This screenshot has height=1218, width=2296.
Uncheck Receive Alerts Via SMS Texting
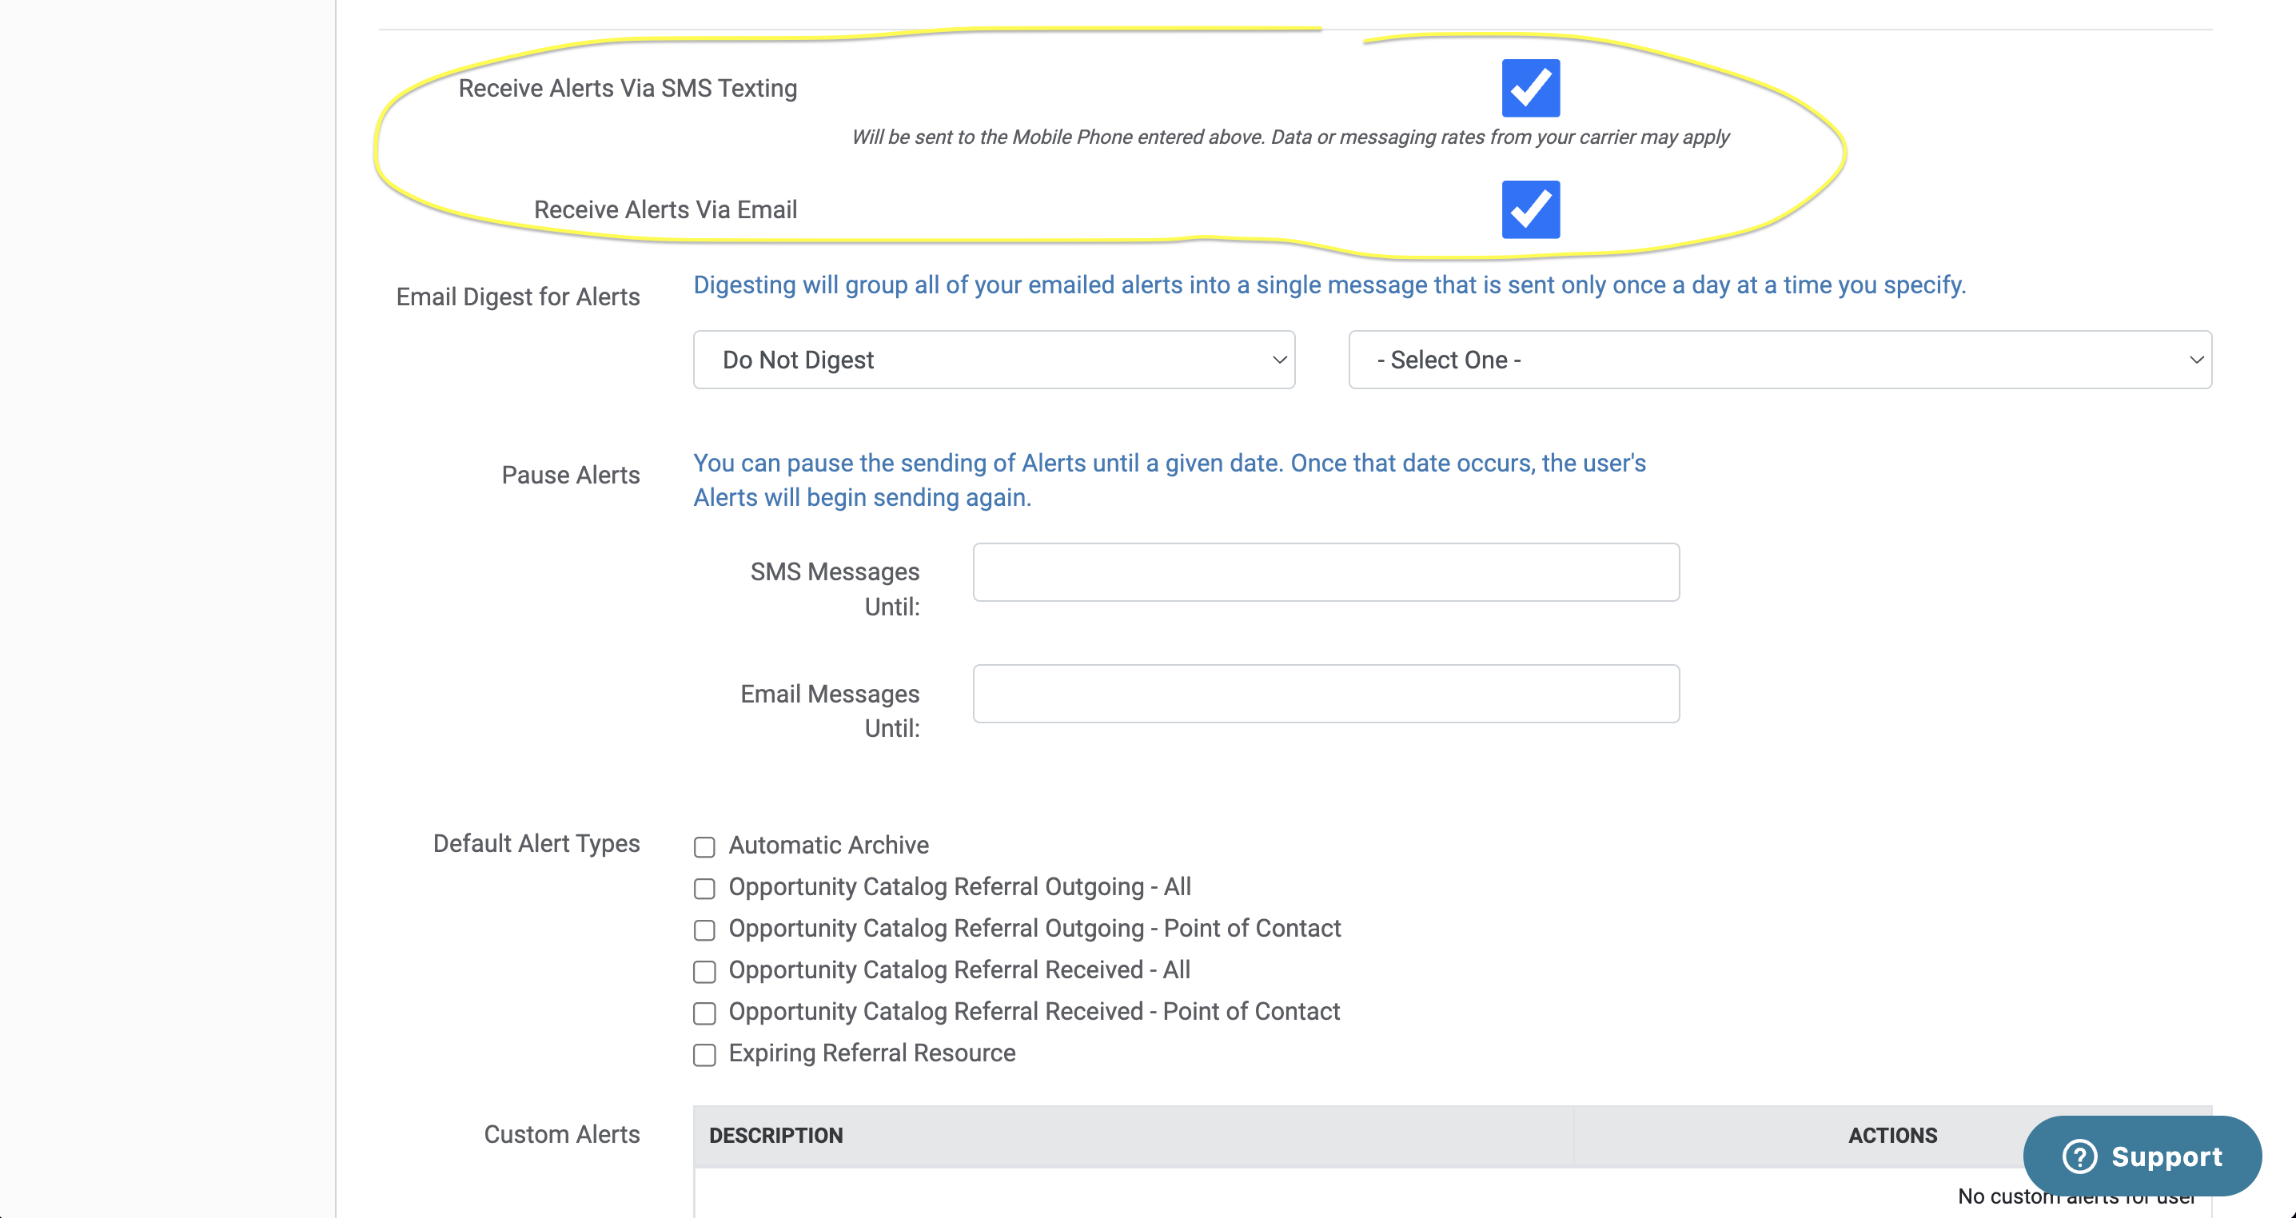[x=1530, y=88]
